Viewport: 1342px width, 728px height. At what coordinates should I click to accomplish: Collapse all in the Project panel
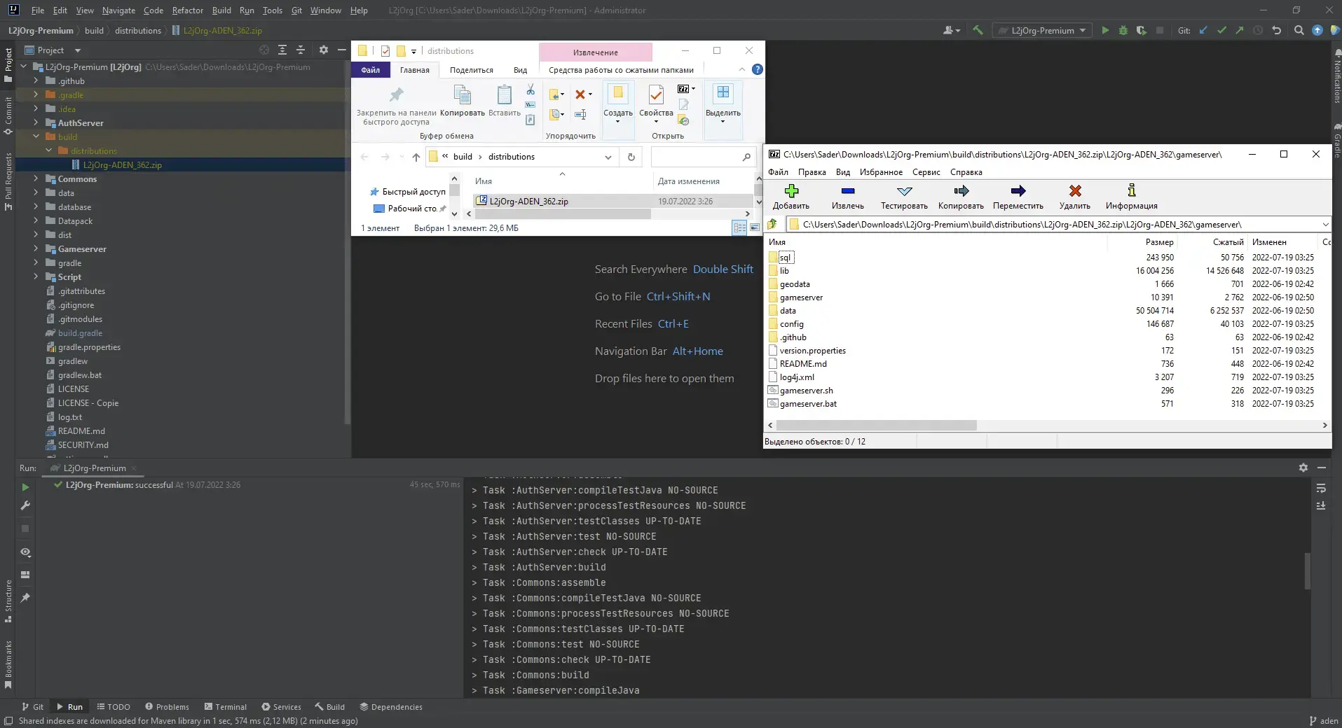pos(301,50)
